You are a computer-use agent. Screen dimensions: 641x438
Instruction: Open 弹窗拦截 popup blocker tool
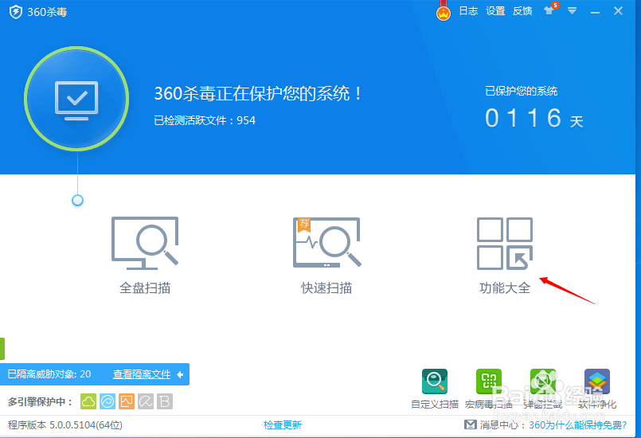(543, 389)
